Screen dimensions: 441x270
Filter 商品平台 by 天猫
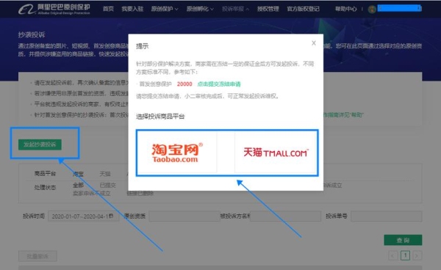[x=105, y=174]
